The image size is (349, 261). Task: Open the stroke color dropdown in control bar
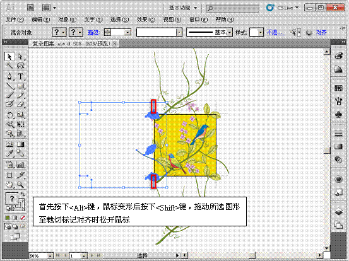(x=80, y=32)
